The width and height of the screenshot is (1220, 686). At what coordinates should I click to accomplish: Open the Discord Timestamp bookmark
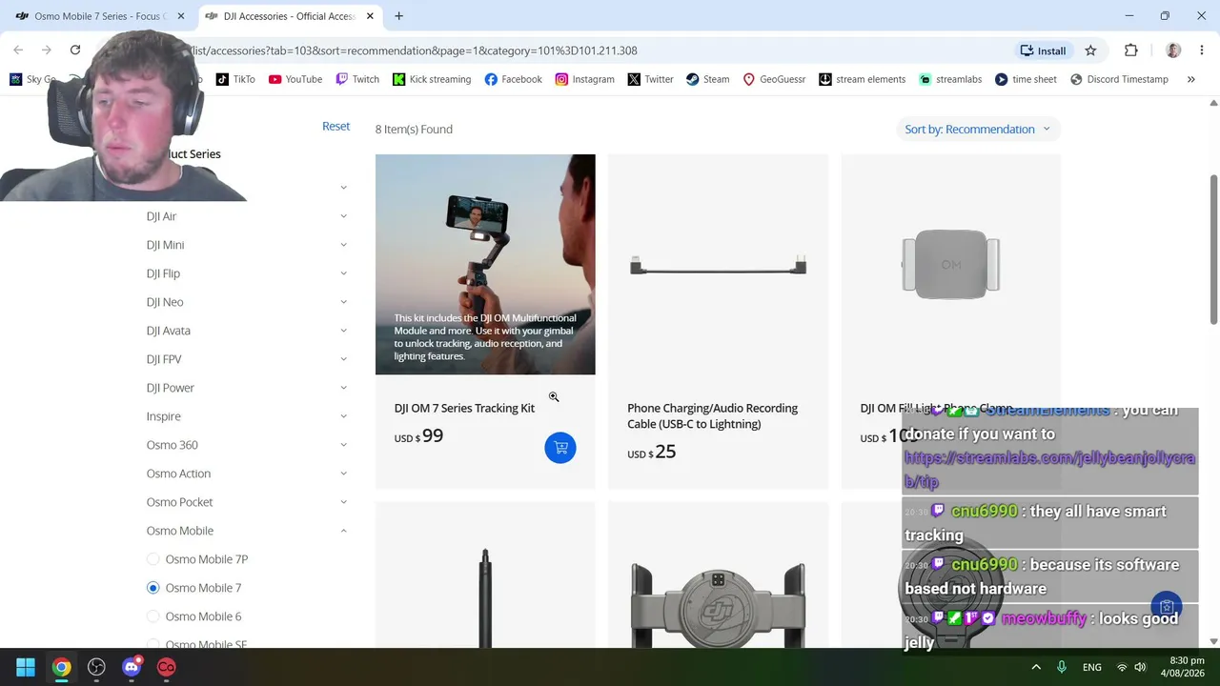1119,79
